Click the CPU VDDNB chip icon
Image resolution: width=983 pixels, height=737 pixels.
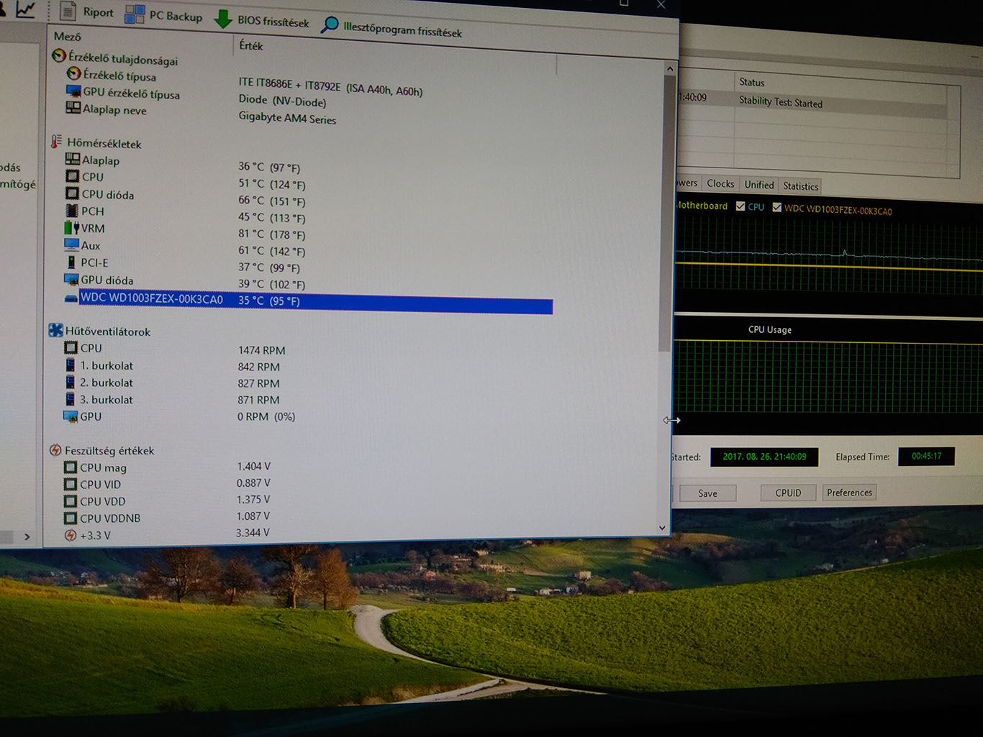[71, 518]
